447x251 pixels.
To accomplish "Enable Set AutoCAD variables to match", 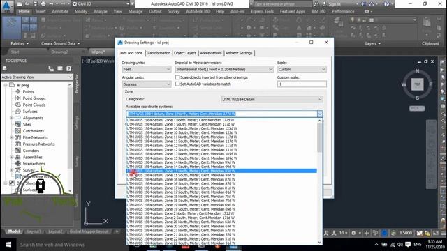I will [x=177, y=84].
